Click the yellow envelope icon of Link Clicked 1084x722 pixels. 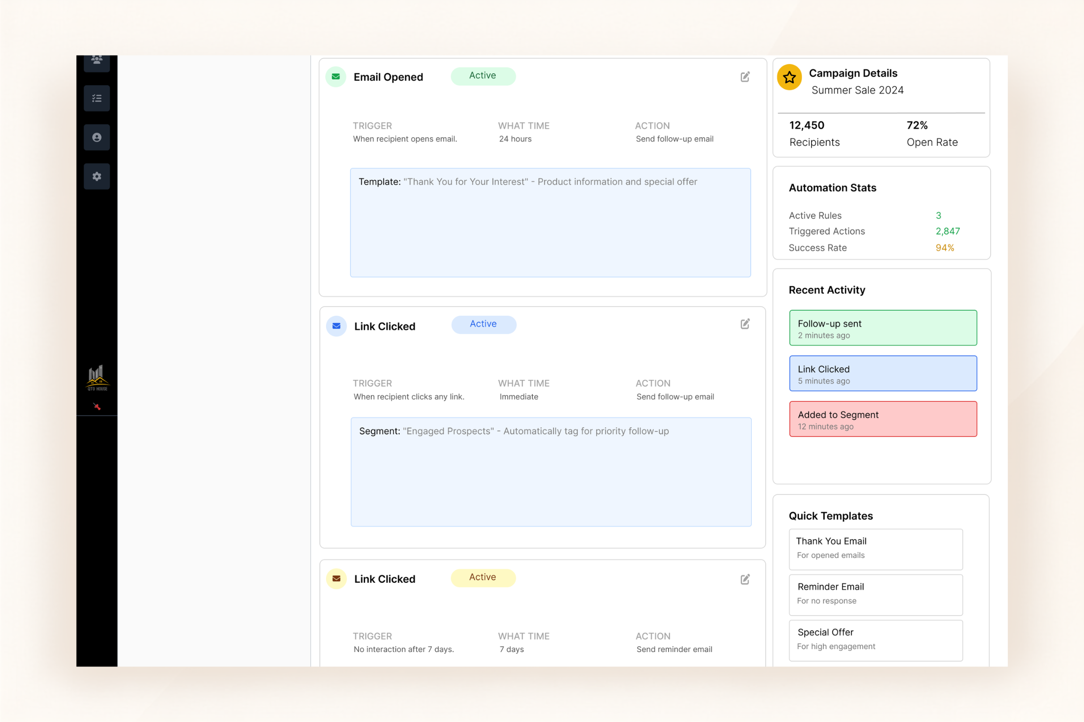pos(336,579)
